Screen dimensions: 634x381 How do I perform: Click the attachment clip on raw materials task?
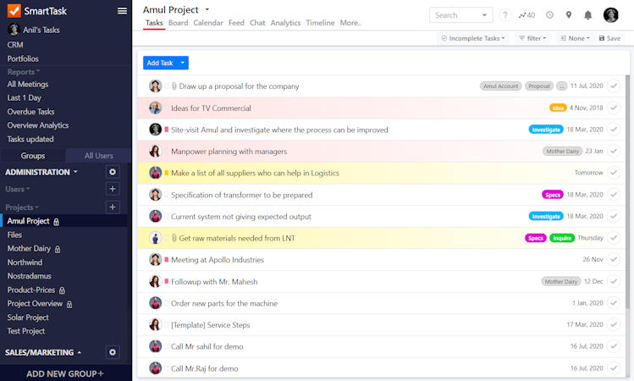(174, 238)
